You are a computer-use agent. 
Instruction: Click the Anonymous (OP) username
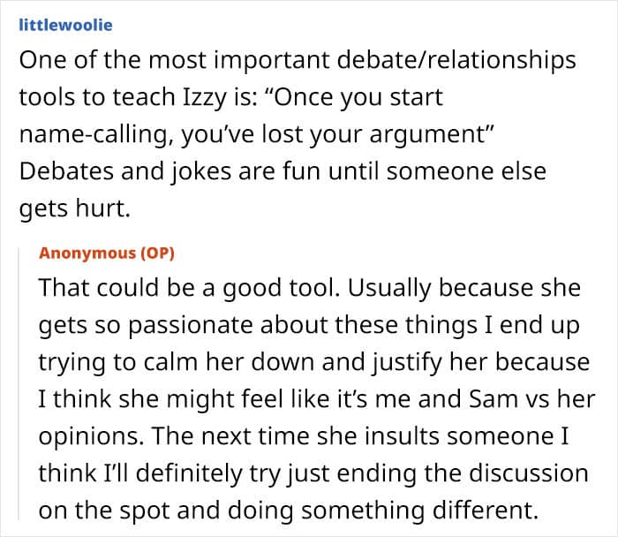pos(107,253)
